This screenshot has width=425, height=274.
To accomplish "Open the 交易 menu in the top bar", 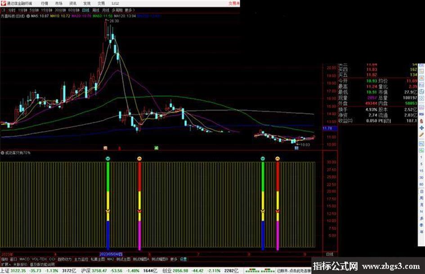I will (101, 3).
